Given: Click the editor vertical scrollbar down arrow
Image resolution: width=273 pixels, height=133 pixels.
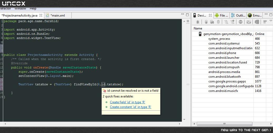Looking at the screenshot, I should click(x=184, y=120).
